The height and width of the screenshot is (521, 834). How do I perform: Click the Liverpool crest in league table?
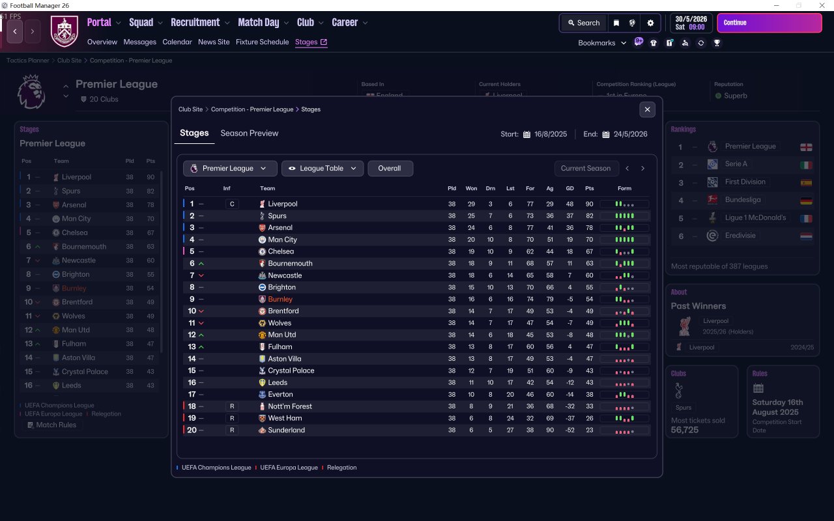[x=262, y=204]
